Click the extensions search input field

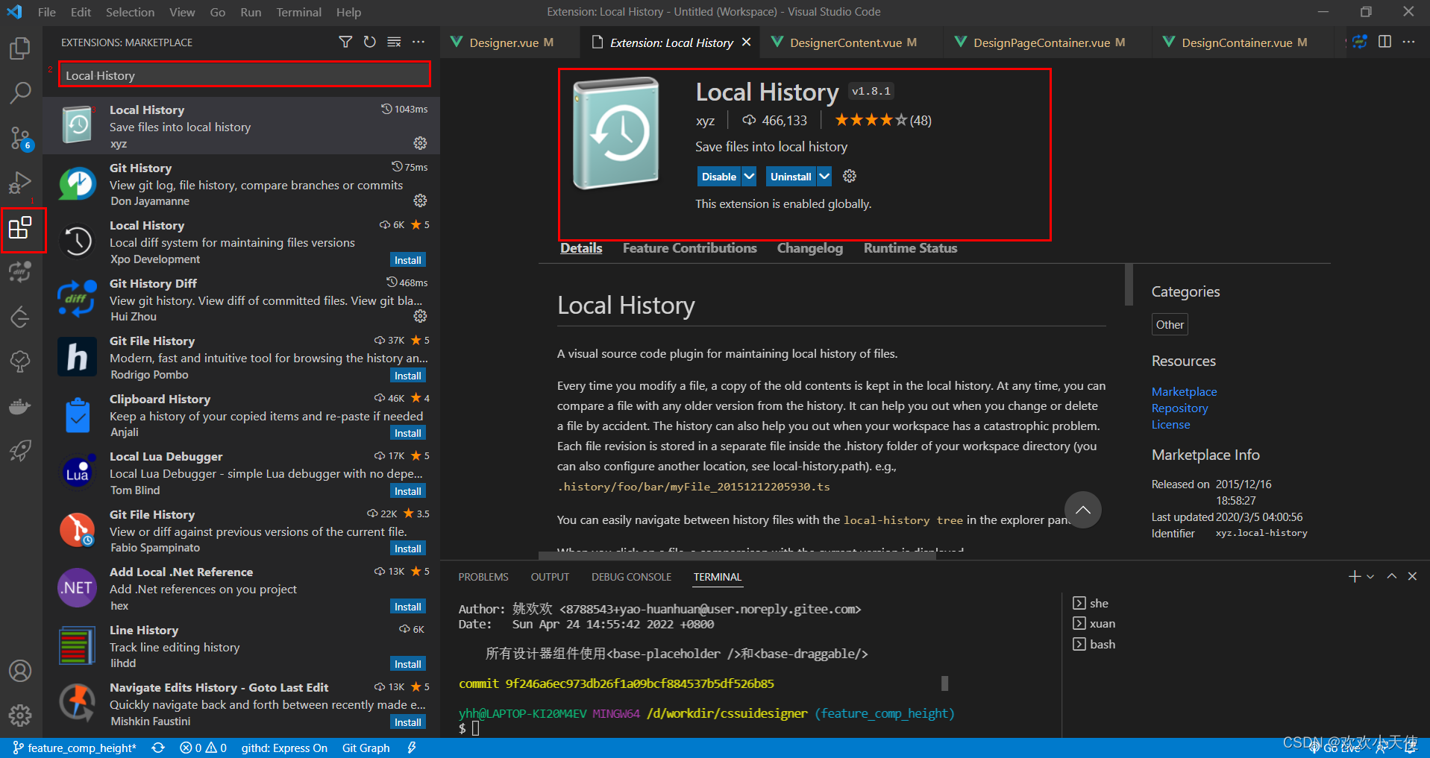245,75
